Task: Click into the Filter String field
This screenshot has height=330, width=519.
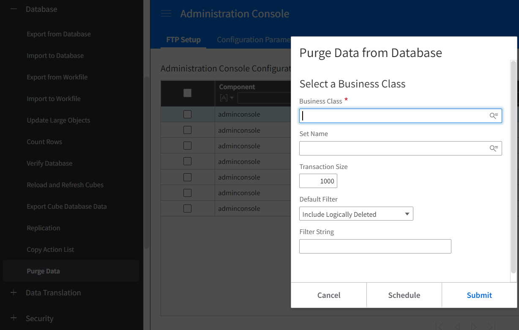Action: click(375, 246)
